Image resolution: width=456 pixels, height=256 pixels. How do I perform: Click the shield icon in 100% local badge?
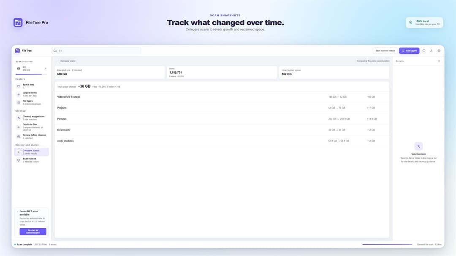(411, 23)
